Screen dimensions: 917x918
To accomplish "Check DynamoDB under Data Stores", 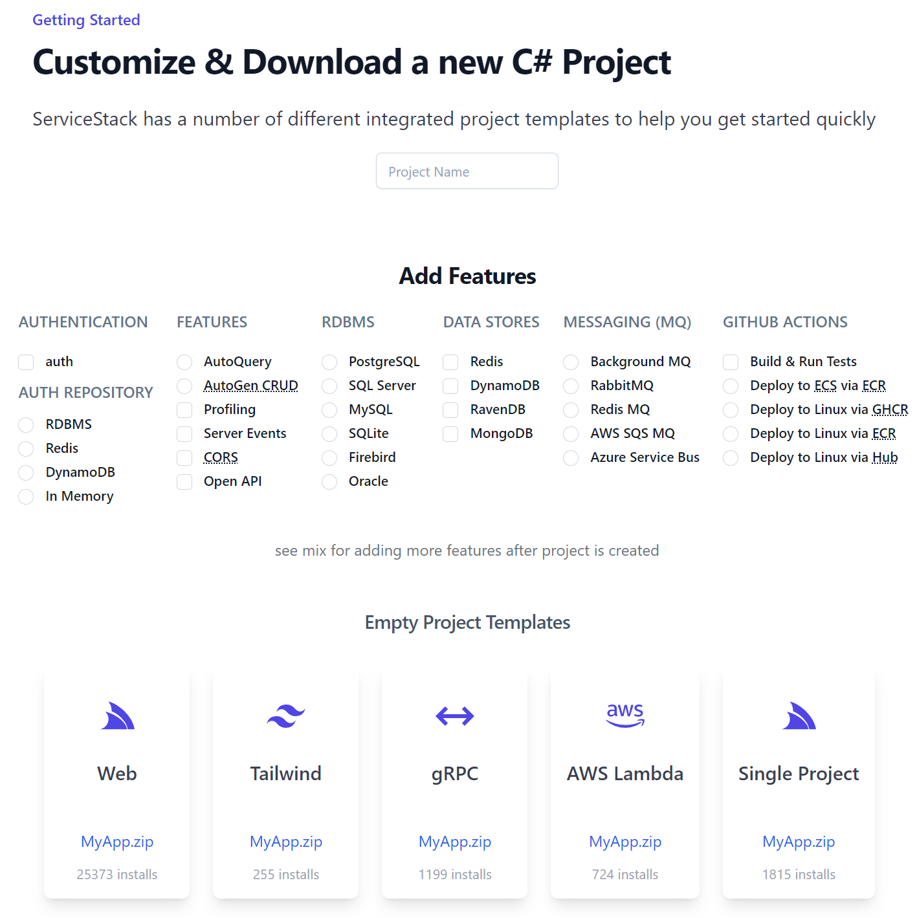I will click(450, 386).
